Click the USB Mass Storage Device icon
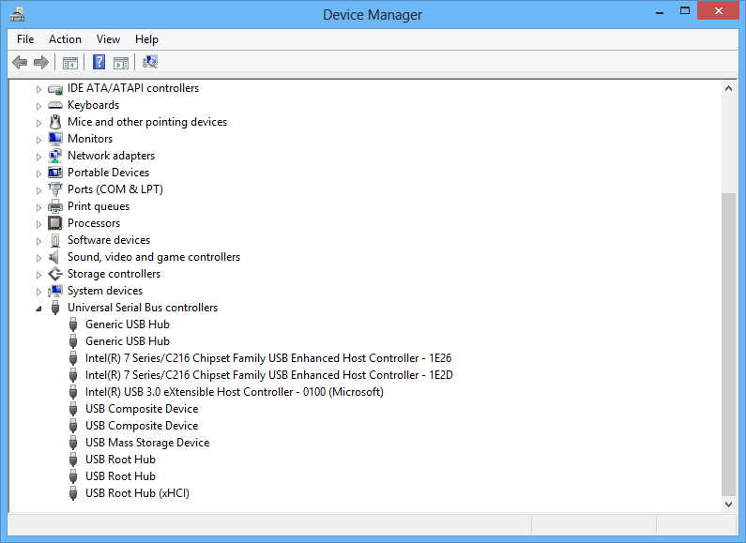746x543 pixels. click(x=73, y=443)
